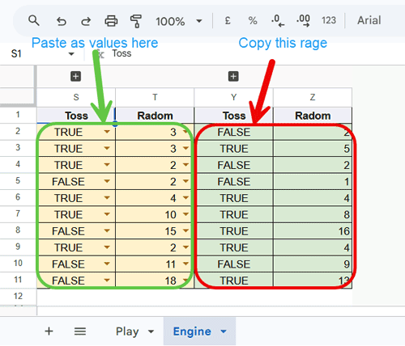Click the select-all corner box
The width and height of the screenshot is (405, 346).
(17, 96)
